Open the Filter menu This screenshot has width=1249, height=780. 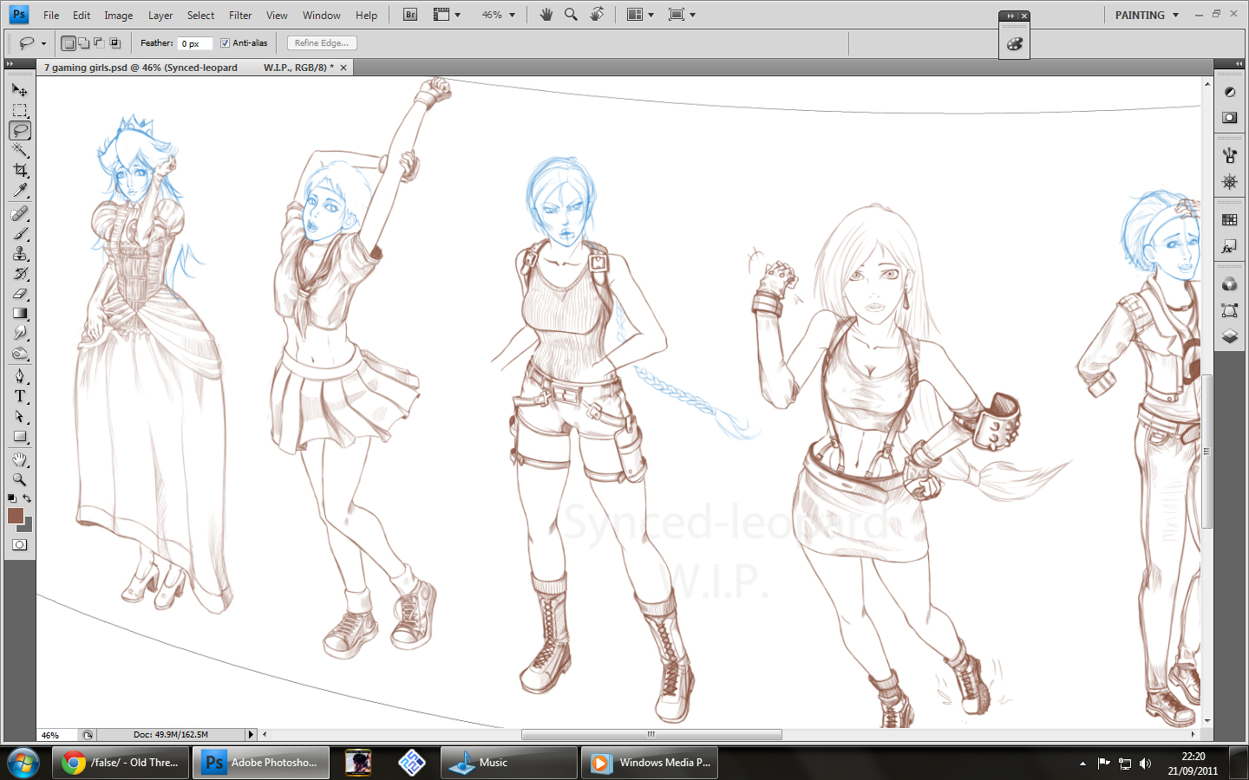240,16
